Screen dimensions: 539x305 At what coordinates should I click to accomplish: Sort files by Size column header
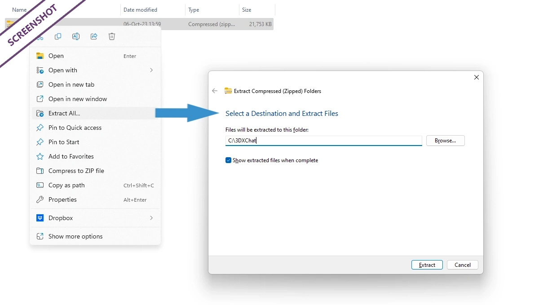(x=247, y=10)
